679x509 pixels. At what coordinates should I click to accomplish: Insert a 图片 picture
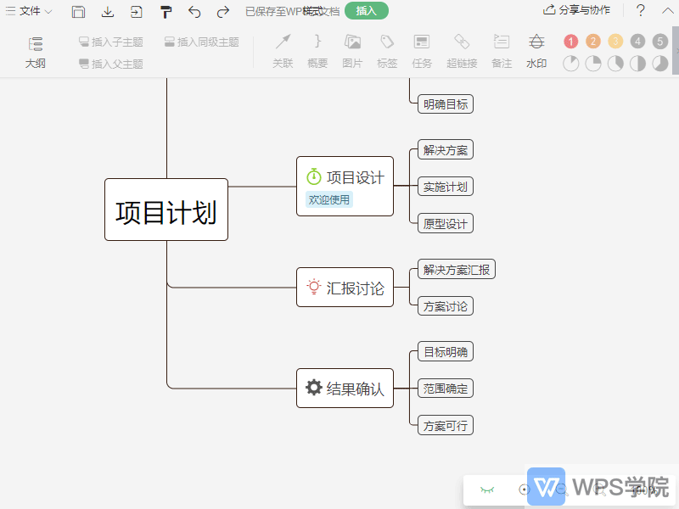click(352, 52)
